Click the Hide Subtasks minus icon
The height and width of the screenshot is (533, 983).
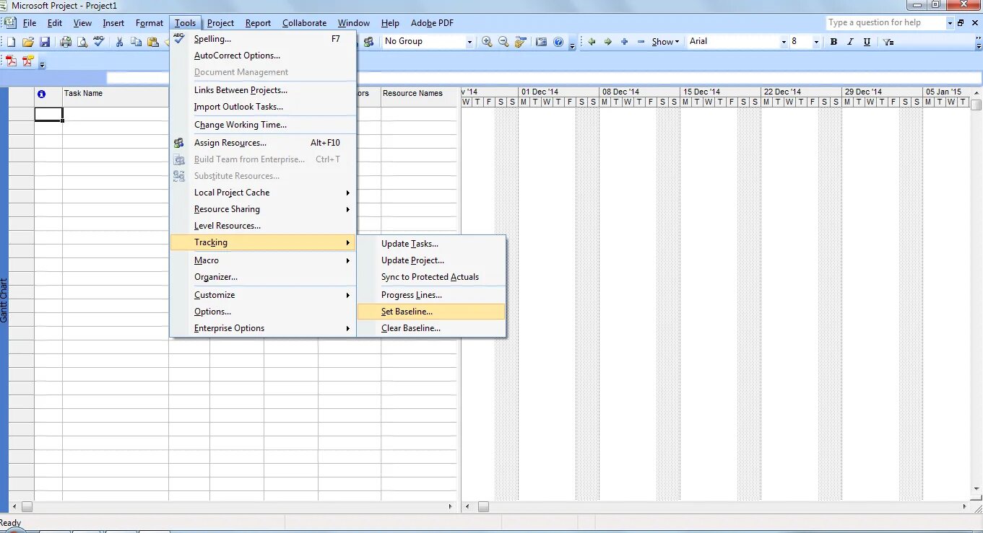pos(641,42)
